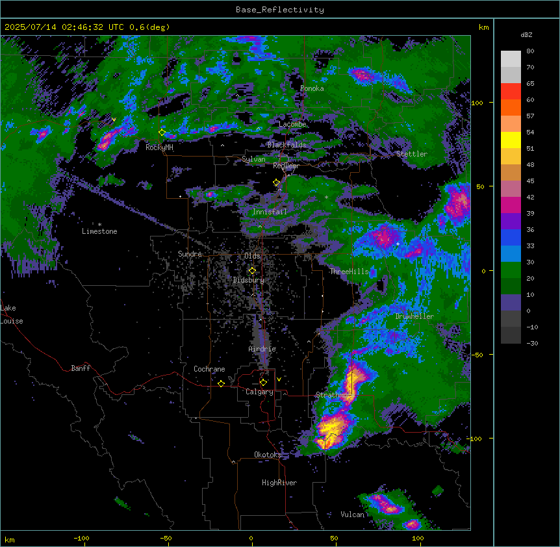Click the Airdrie city label
Image resolution: width=560 pixels, height=547 pixels.
point(262,349)
